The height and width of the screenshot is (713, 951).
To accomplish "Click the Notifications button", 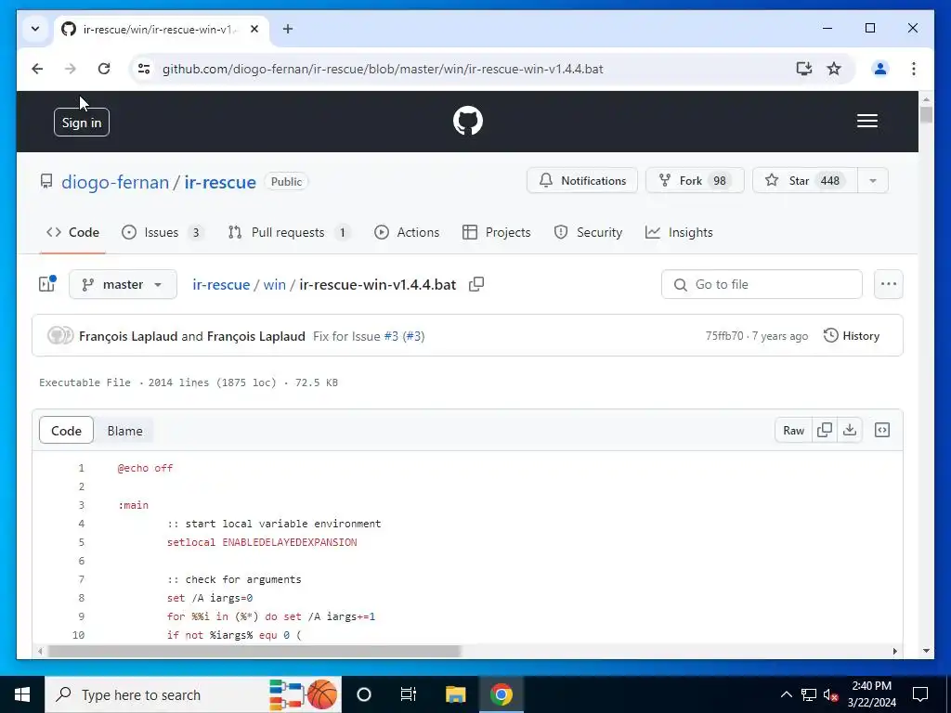I will 581,181.
